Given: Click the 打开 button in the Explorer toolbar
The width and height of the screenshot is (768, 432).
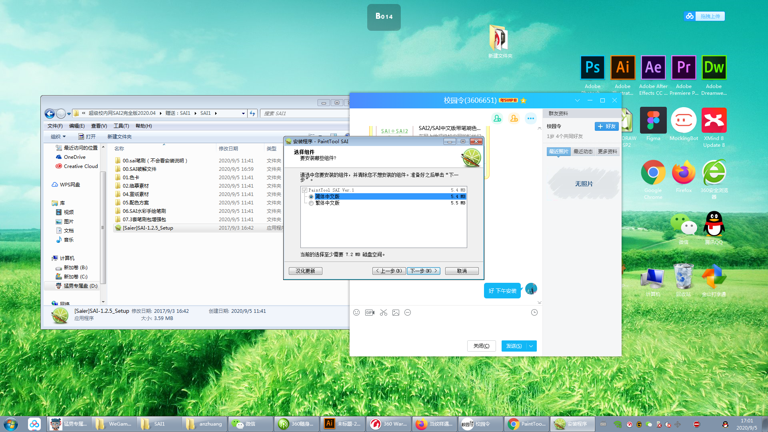Looking at the screenshot, I should (x=87, y=137).
